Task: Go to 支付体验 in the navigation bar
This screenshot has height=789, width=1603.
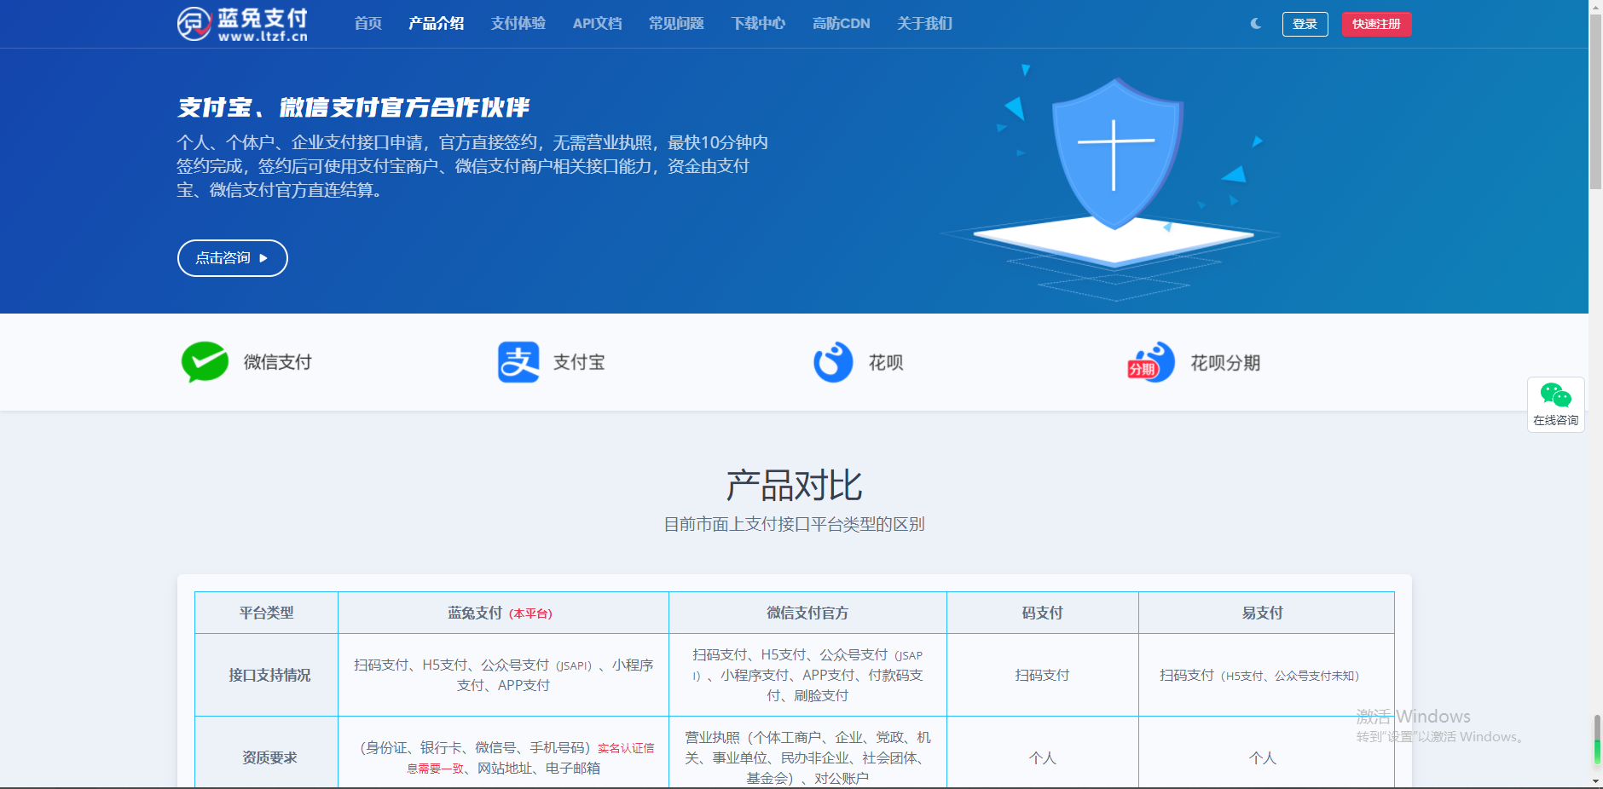Action: (x=518, y=24)
